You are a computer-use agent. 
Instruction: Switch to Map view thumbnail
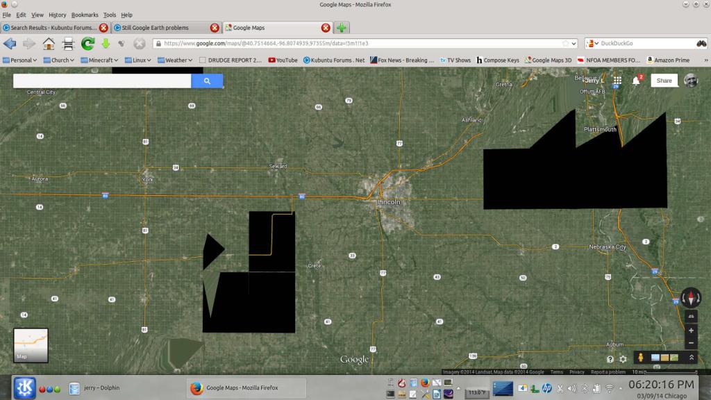pos(31,346)
